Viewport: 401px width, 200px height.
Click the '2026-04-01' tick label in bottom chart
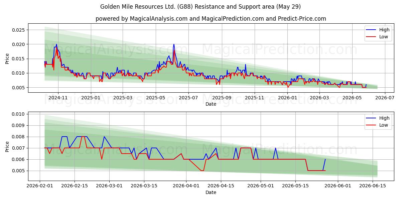point(186,186)
